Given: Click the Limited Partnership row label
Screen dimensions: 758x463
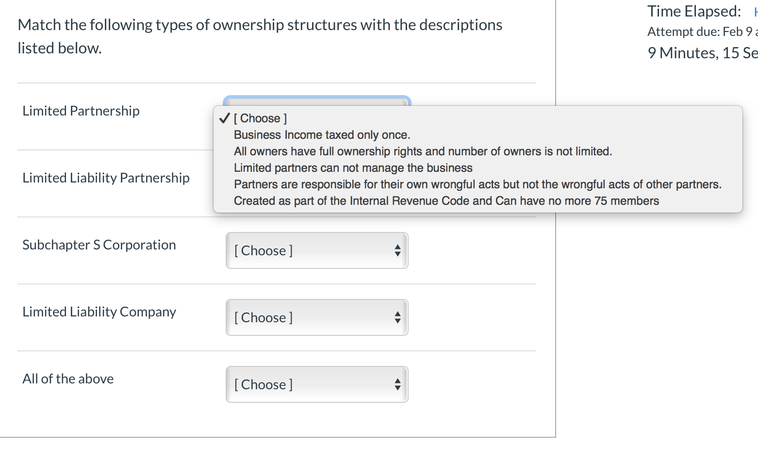Looking at the screenshot, I should click(81, 111).
